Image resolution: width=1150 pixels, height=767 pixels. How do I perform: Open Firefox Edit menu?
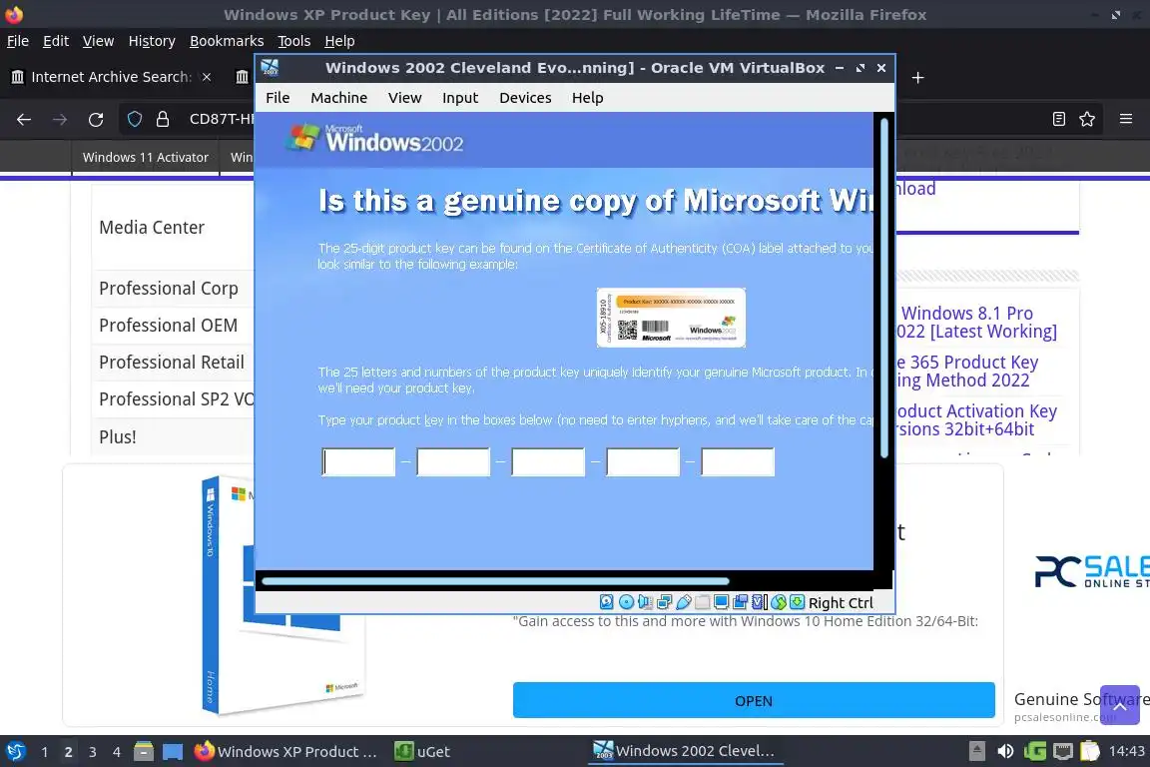(56, 41)
